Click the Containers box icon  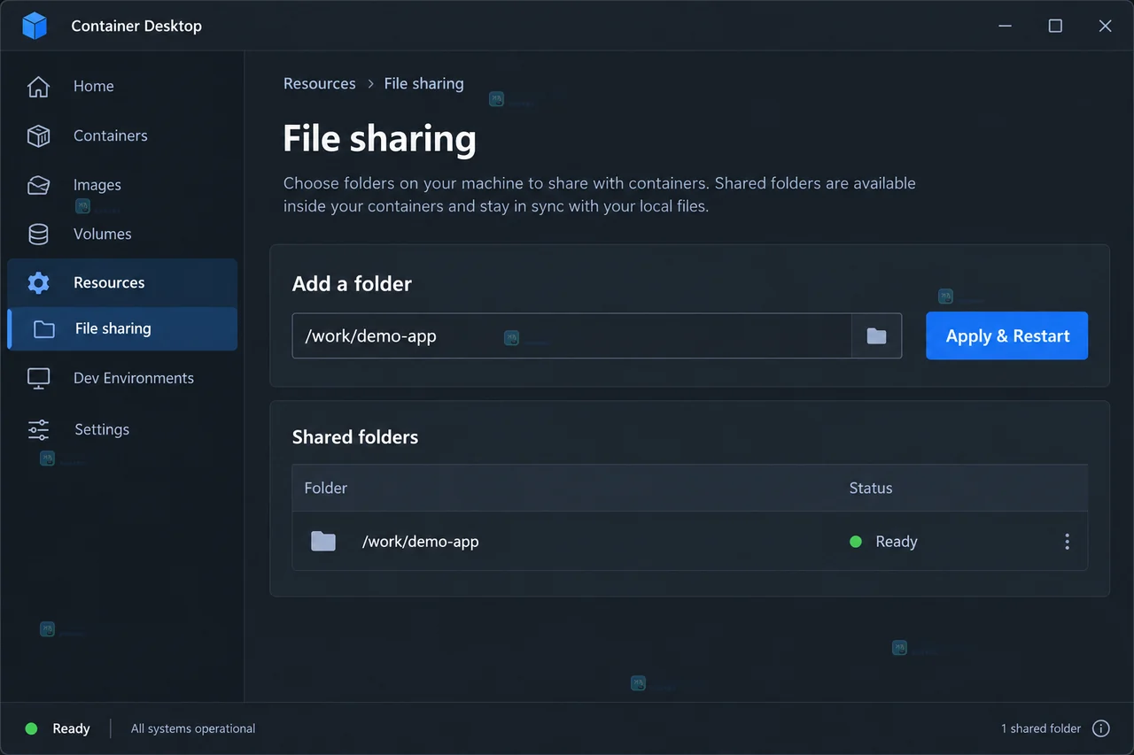point(38,135)
